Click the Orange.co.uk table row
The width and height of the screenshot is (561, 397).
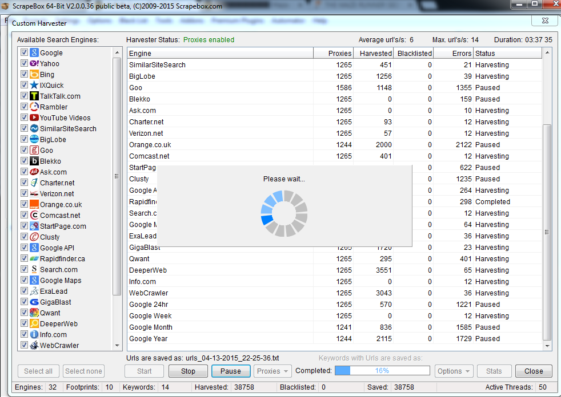(x=335, y=145)
